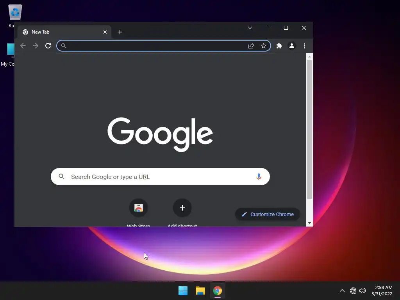The width and height of the screenshot is (400, 300).
Task: Open Chrome's three-dot menu
Action: pos(304,46)
